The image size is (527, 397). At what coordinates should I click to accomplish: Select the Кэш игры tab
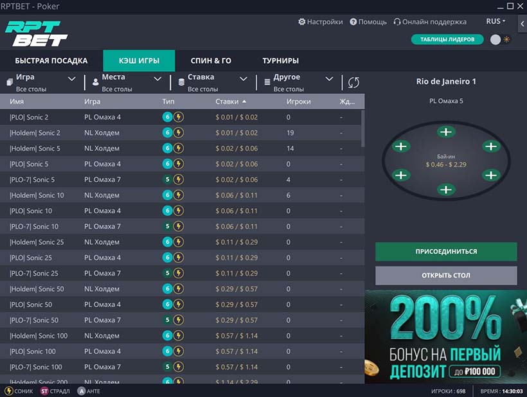pyautogui.click(x=139, y=61)
